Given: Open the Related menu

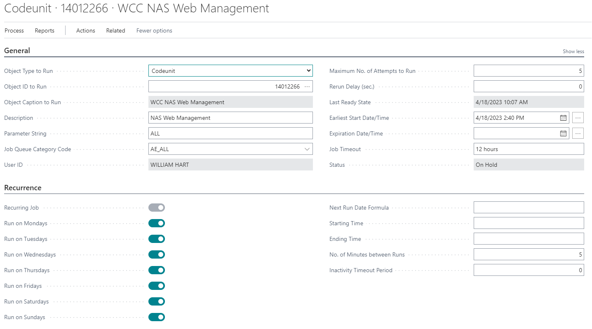Looking at the screenshot, I should [115, 30].
